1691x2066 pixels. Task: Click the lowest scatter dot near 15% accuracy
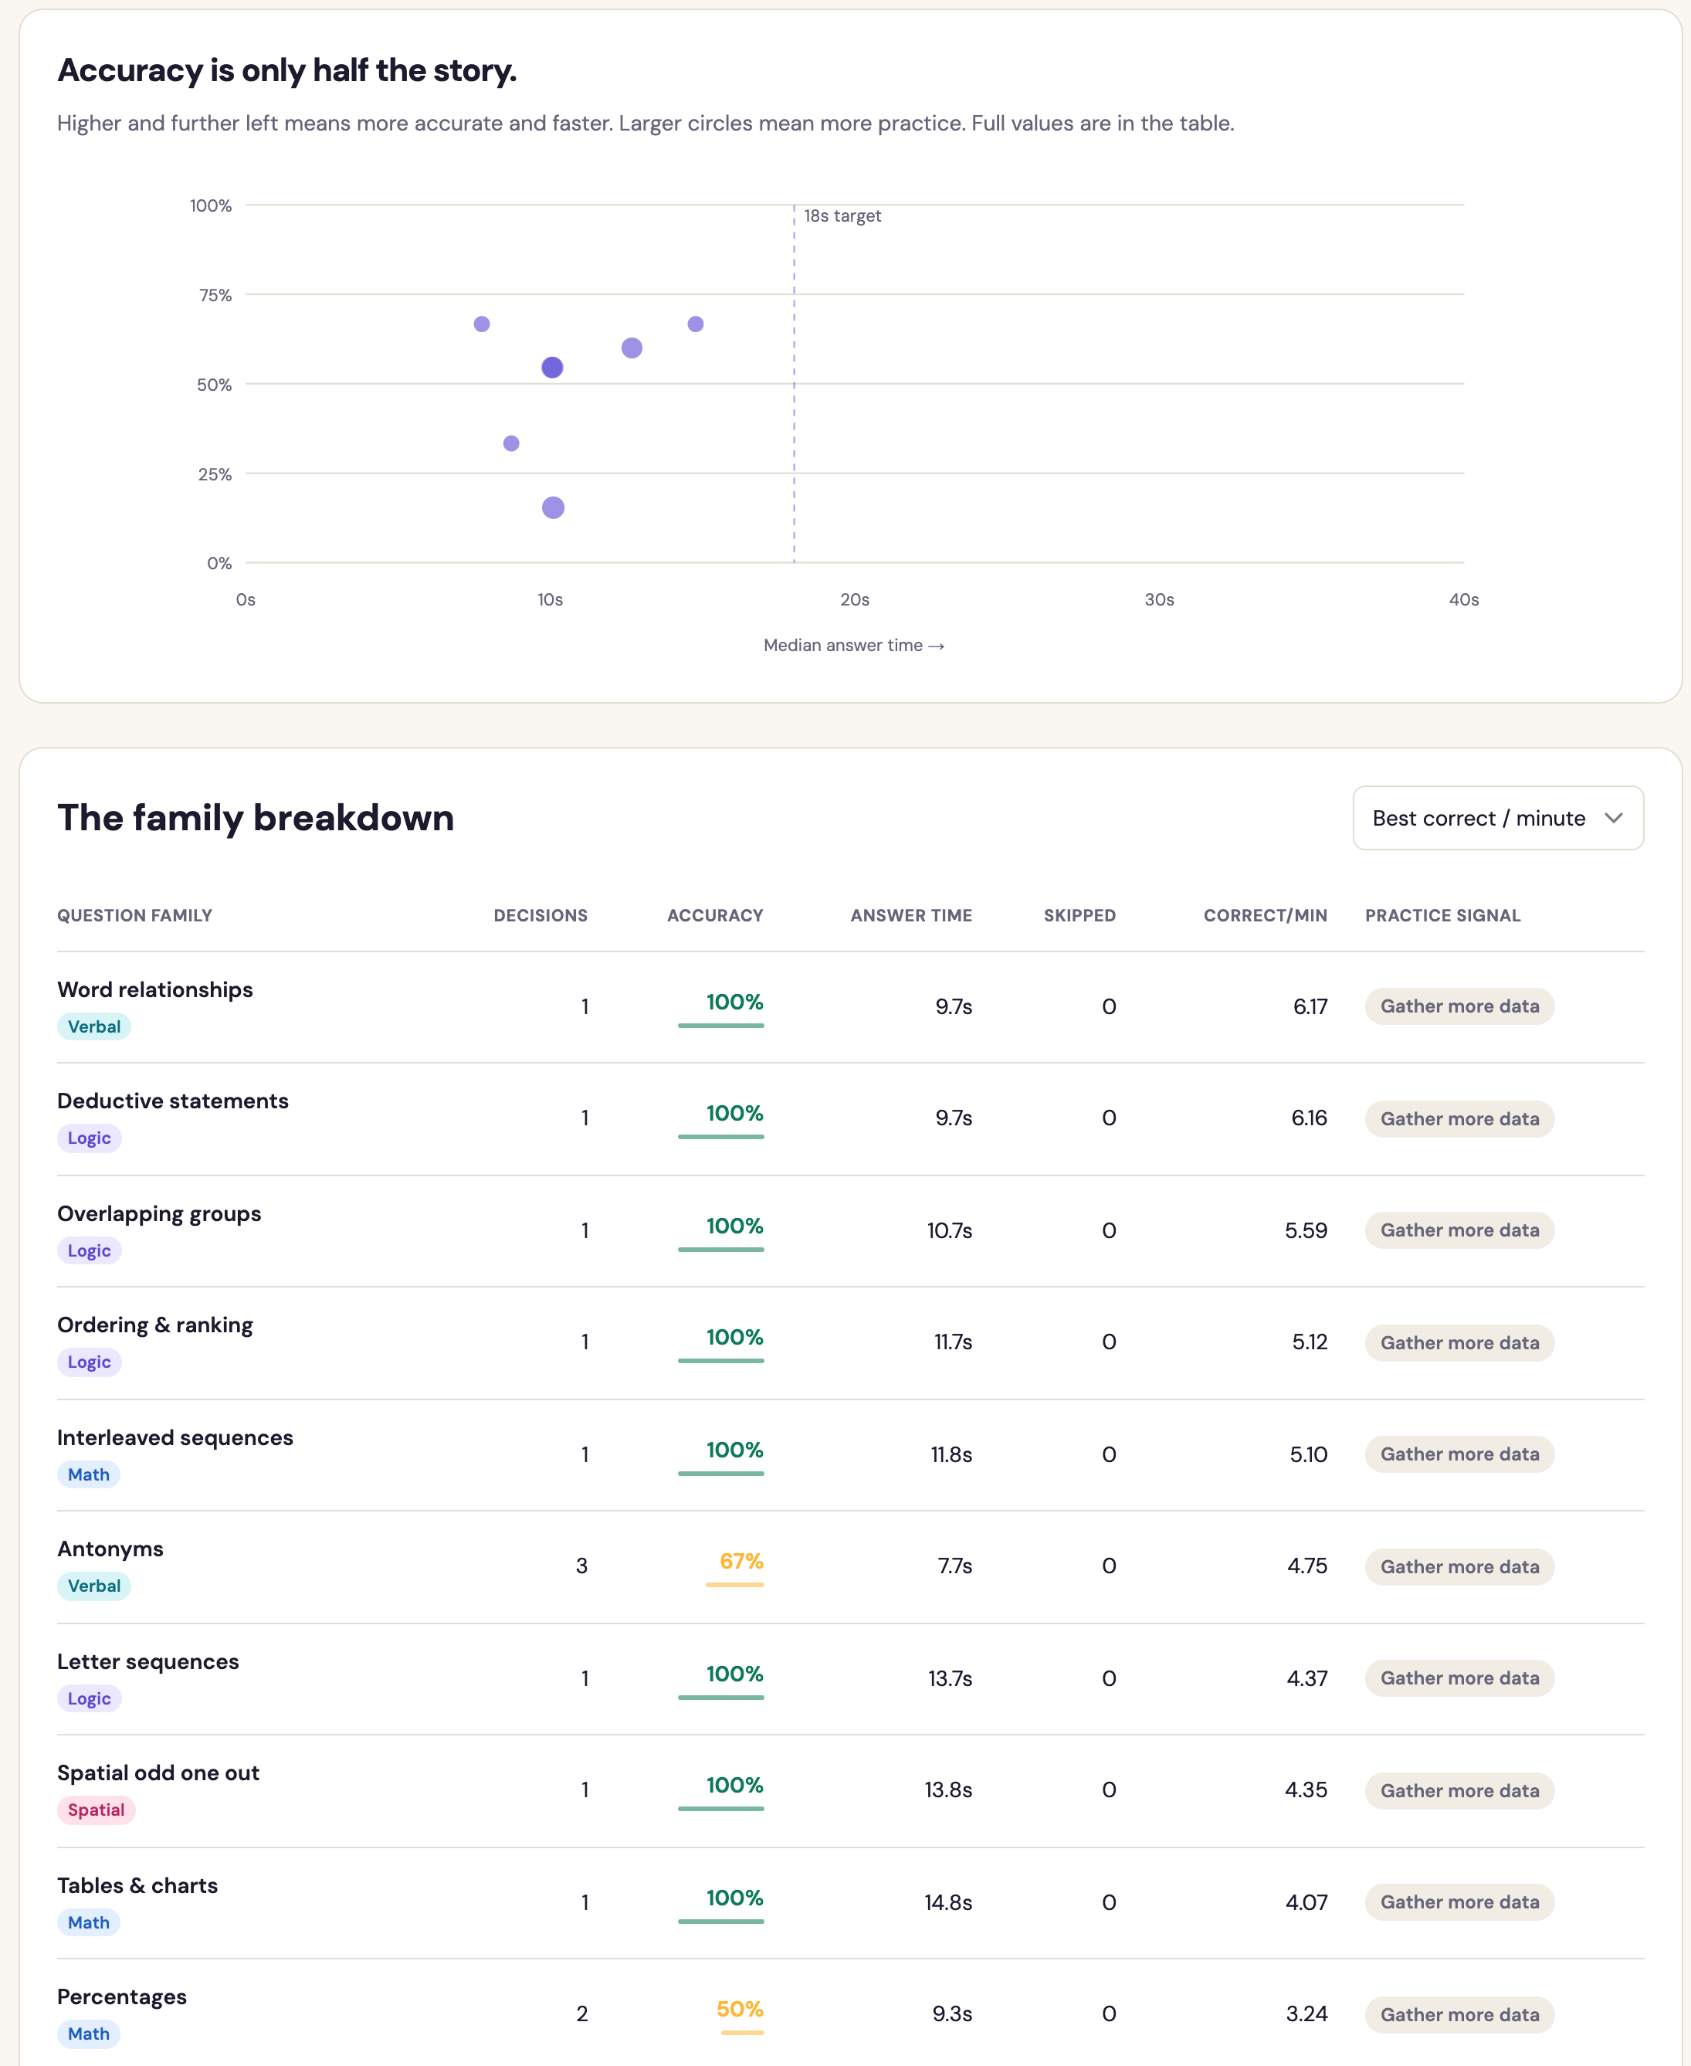click(x=554, y=507)
